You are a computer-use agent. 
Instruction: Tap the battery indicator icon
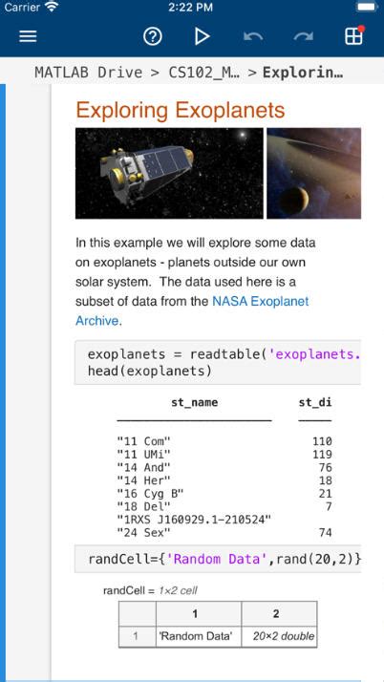368,7
